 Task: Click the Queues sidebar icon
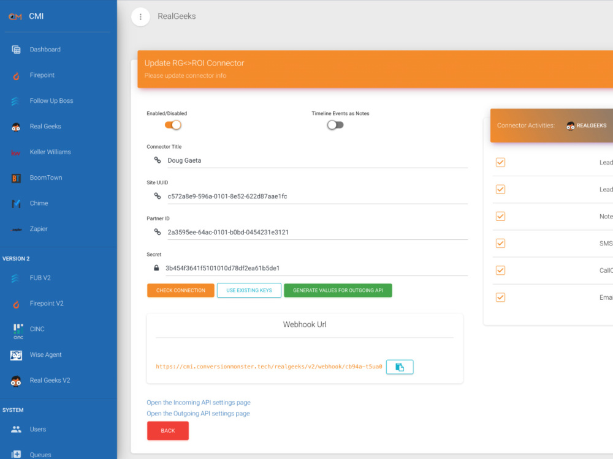tap(16, 454)
